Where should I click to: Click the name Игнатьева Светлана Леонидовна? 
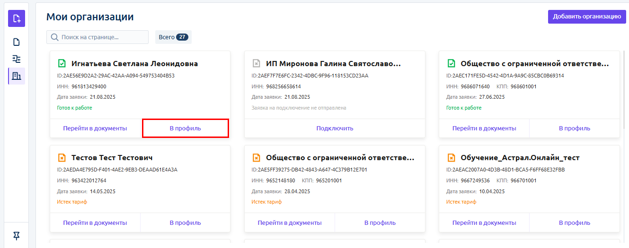click(135, 63)
